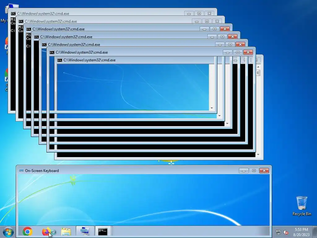Maximize the On-Screen Keyboard window
The height and width of the screenshot is (238, 317).
[x=254, y=171]
